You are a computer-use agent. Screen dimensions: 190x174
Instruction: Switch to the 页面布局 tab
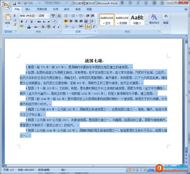(42, 9)
